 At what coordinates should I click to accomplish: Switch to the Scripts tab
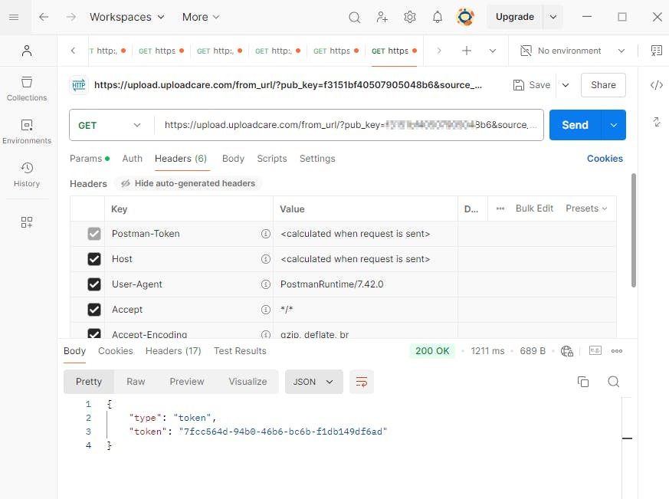[272, 159]
